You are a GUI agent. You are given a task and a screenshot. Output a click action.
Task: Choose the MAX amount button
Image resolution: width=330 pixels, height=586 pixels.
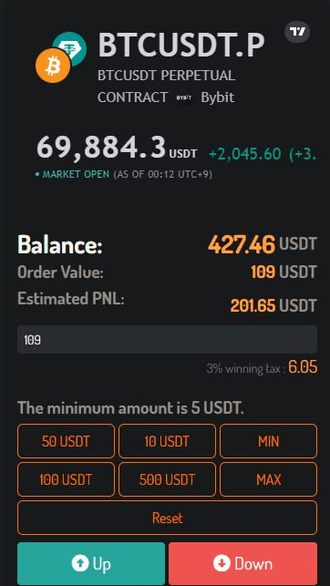click(268, 479)
